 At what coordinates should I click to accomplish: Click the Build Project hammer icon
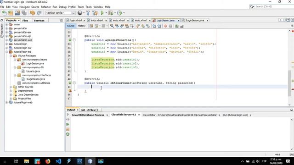tap(88, 13)
